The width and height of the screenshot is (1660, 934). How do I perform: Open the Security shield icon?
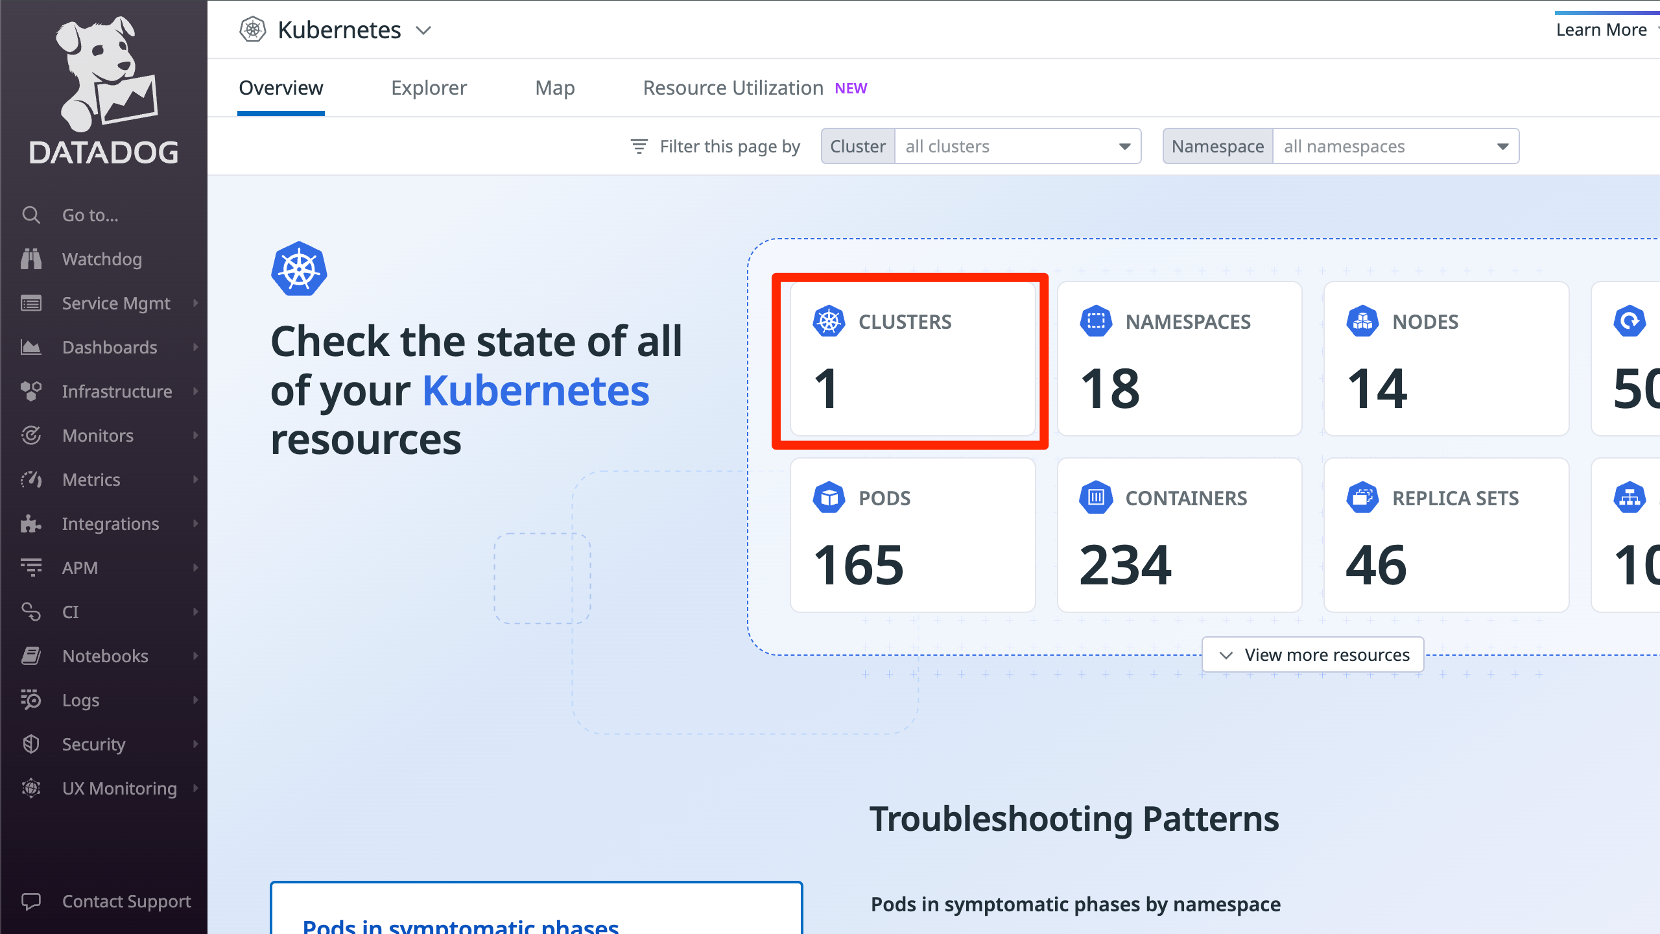(31, 744)
